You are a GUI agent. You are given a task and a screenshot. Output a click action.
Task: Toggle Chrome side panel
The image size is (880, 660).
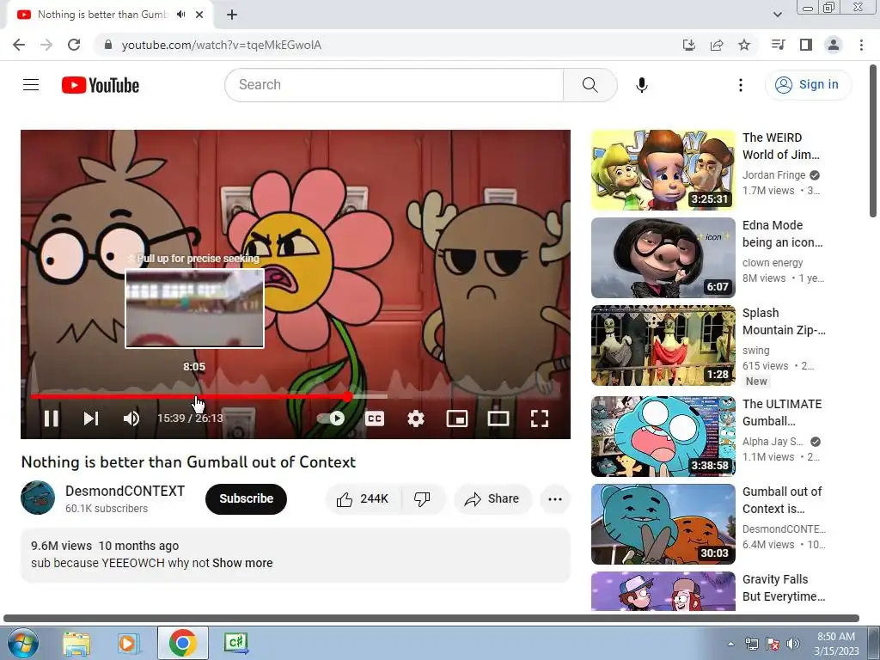[x=806, y=45]
